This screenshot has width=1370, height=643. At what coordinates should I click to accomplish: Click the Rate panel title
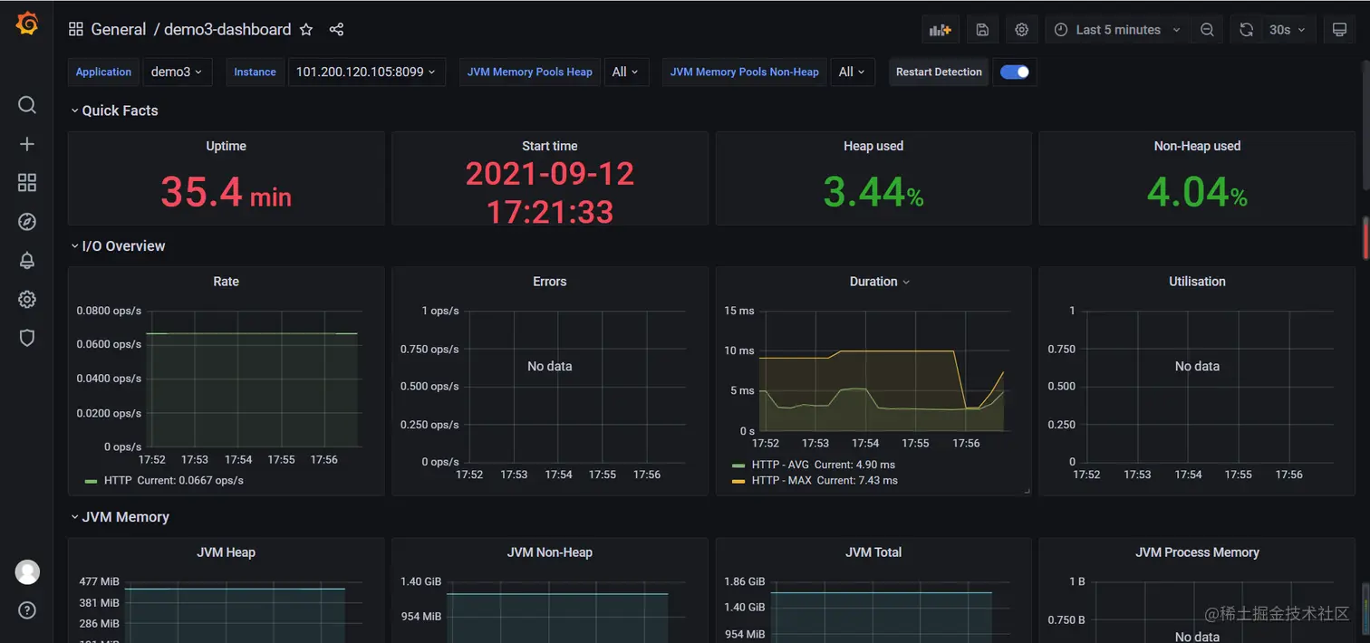(x=226, y=282)
